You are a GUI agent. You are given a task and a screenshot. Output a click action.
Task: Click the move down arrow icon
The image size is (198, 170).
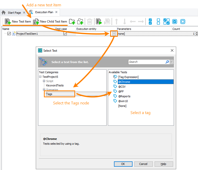tap(124, 22)
